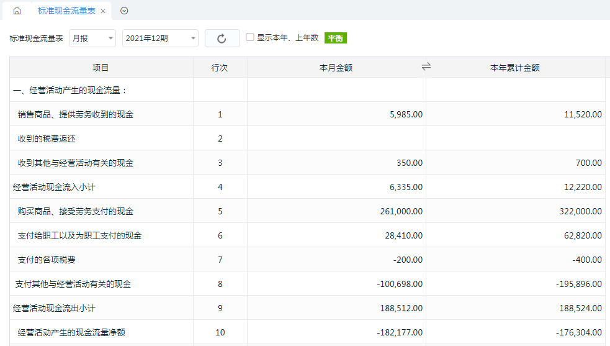Select 支付的各项税费 row label
Screen dimensions: 610x346
(x=47, y=260)
